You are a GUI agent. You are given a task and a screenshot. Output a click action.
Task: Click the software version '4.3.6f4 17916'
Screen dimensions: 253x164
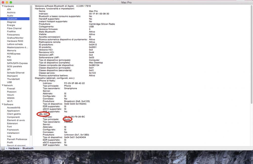pos(83,6)
